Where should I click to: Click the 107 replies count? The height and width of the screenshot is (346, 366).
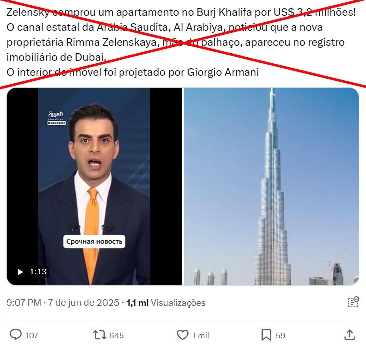pos(32,335)
